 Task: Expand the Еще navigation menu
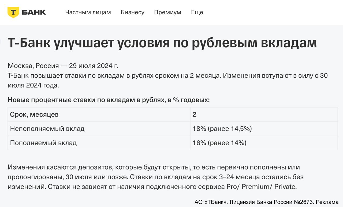click(x=197, y=12)
